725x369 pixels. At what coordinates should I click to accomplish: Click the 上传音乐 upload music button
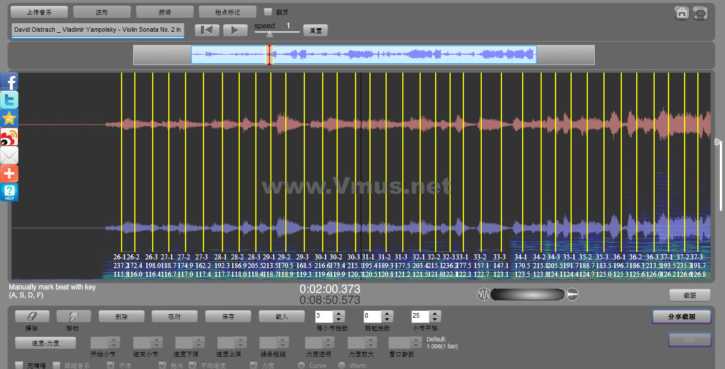(39, 12)
